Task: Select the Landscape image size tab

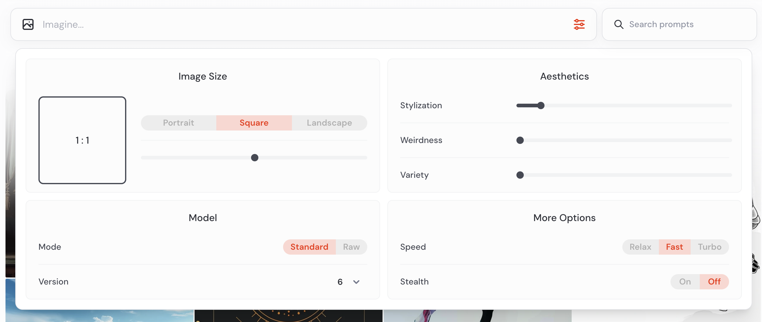Action: coord(329,123)
